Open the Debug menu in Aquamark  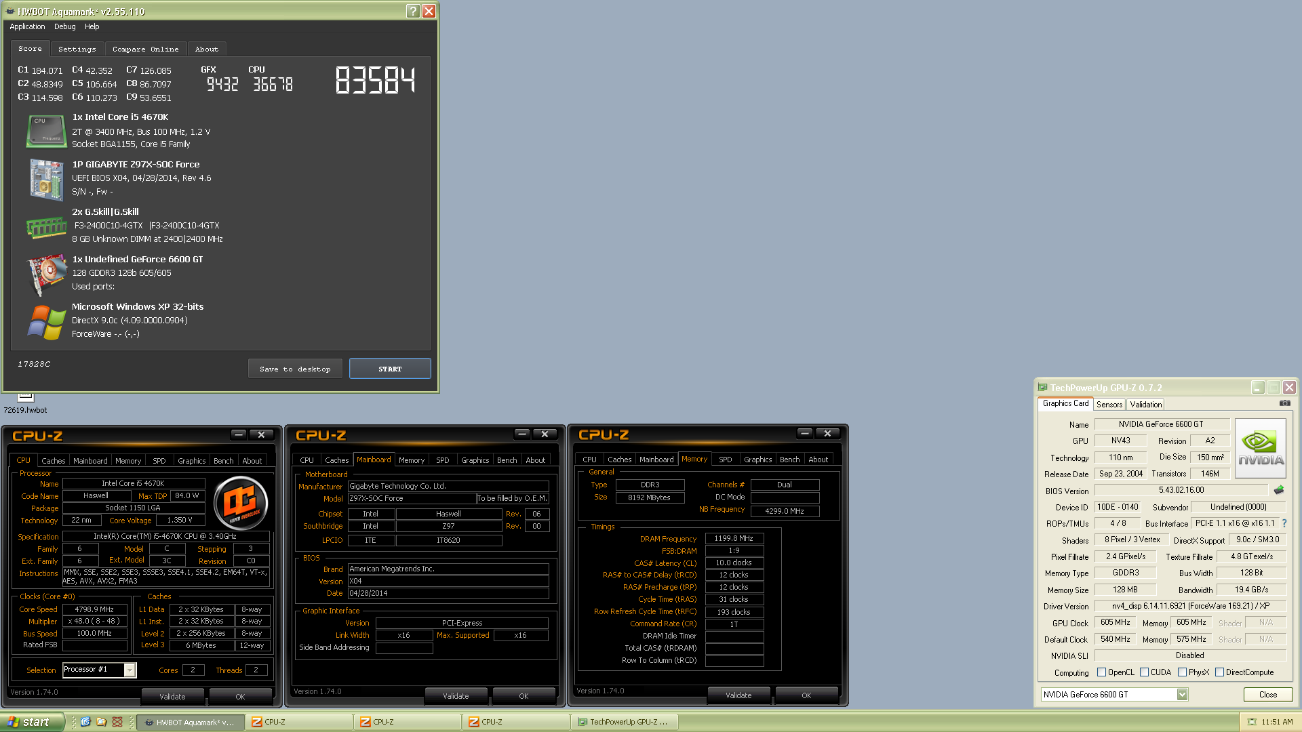tap(65, 26)
